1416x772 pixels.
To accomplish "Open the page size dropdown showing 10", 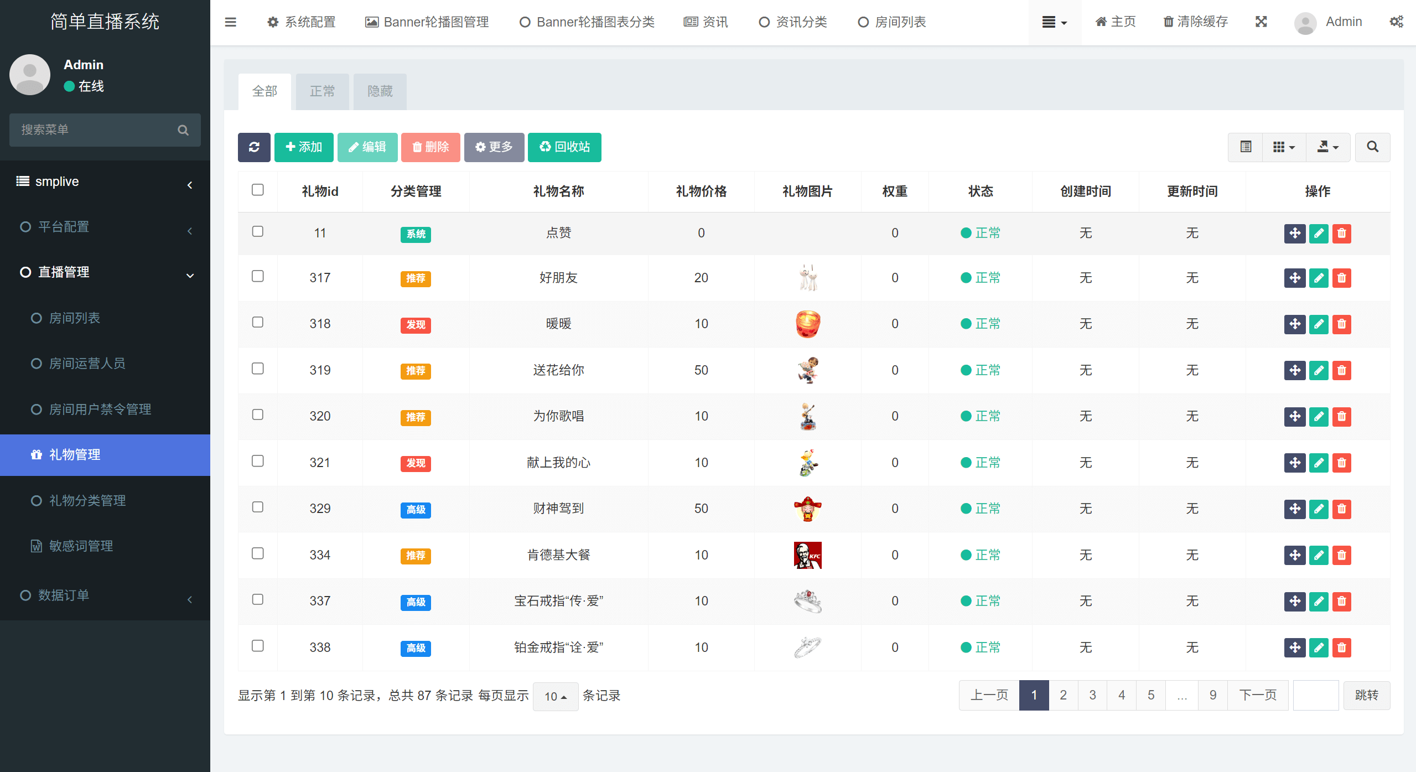I will tap(555, 696).
